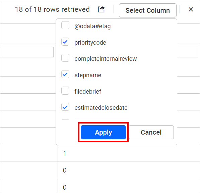
Task: Close the data preview panel
Action: click(x=191, y=9)
